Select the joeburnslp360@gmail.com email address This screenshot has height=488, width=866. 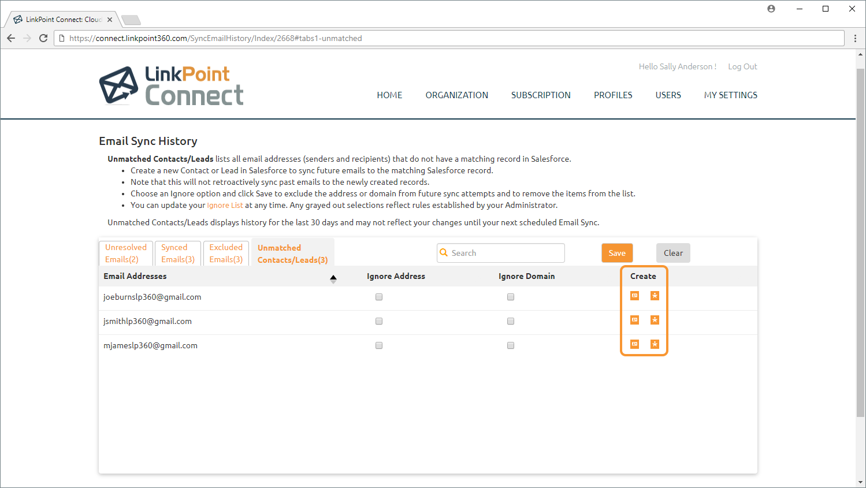click(153, 297)
